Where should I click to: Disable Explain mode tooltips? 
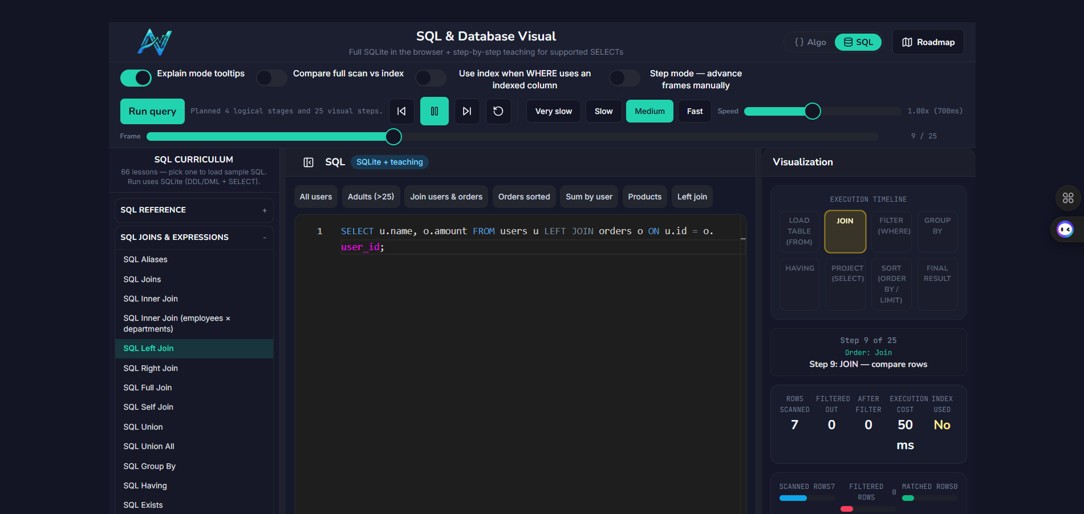136,78
